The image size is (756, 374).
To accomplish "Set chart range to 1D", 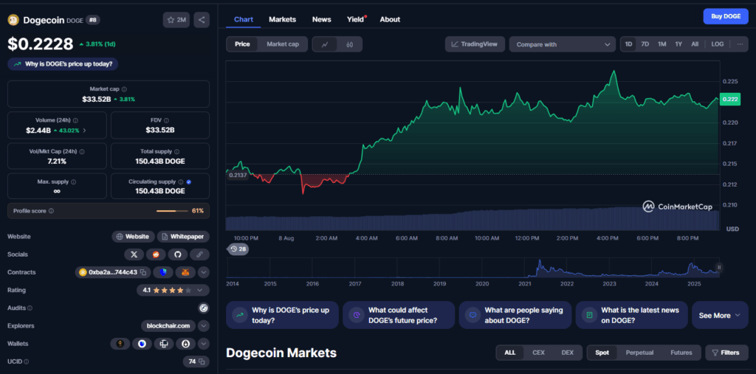I will pyautogui.click(x=629, y=44).
